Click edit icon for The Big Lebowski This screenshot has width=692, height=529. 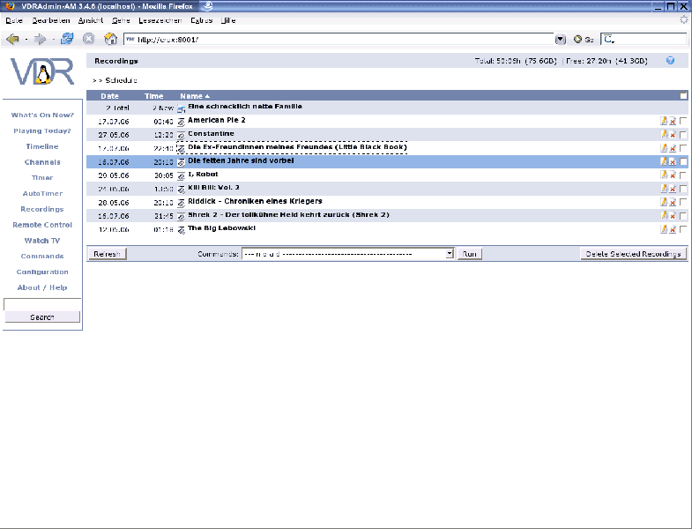pyautogui.click(x=664, y=229)
